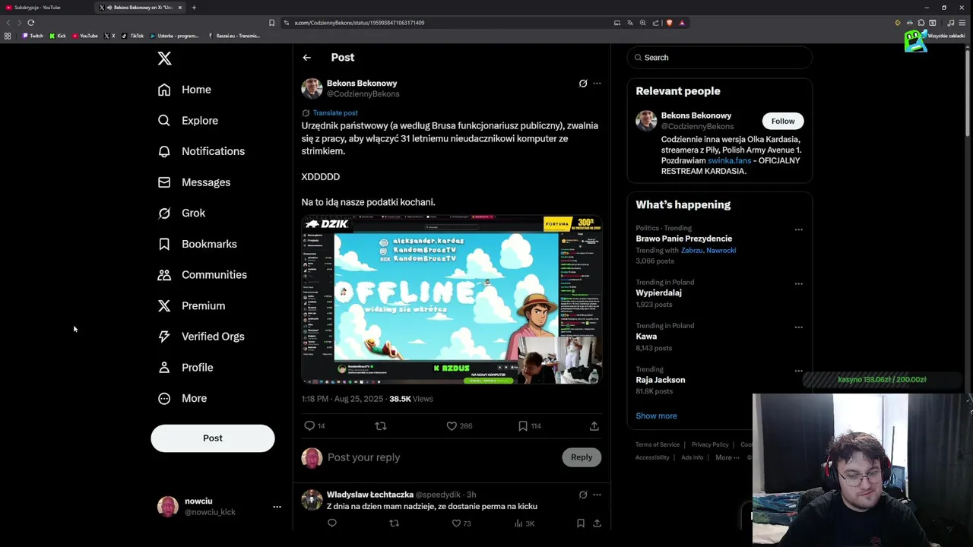Click Show more under What's happening

(x=656, y=416)
